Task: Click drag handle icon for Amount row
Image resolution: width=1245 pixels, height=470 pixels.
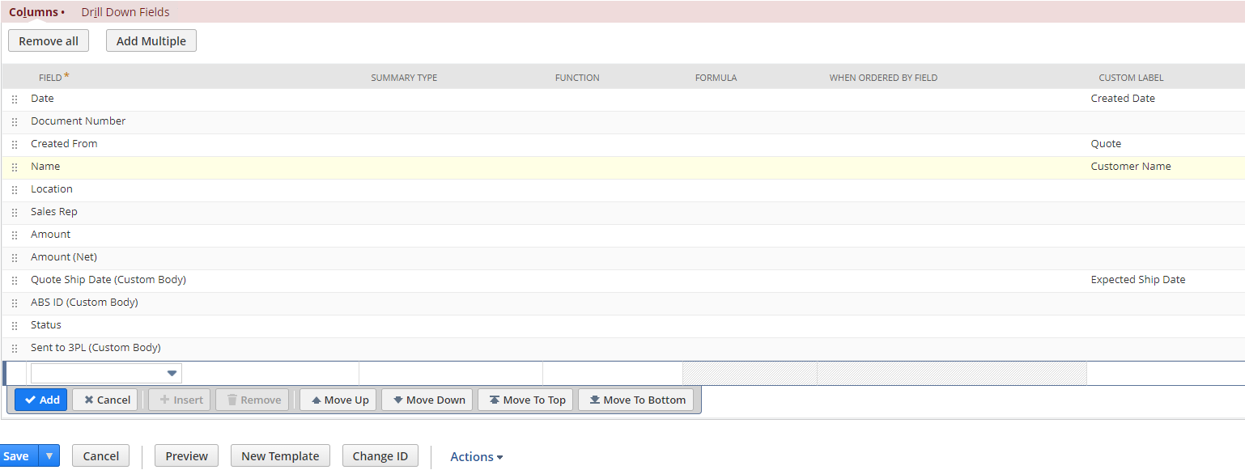Action: click(15, 235)
